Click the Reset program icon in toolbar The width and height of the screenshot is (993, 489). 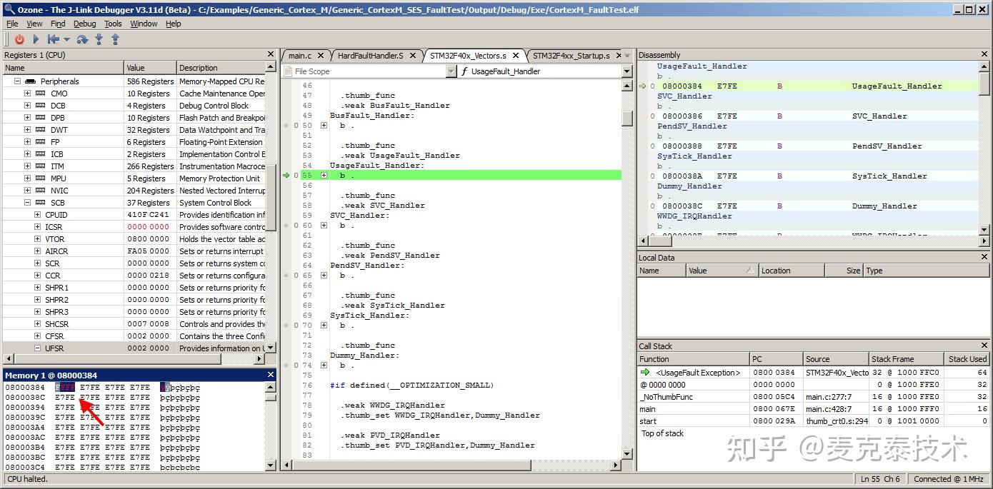(53, 40)
